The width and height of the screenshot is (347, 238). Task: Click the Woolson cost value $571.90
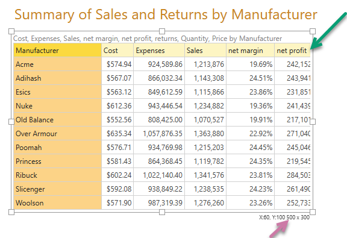(117, 203)
